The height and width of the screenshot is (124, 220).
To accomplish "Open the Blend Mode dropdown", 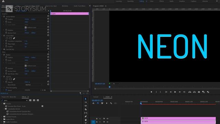I will tap(34, 85).
